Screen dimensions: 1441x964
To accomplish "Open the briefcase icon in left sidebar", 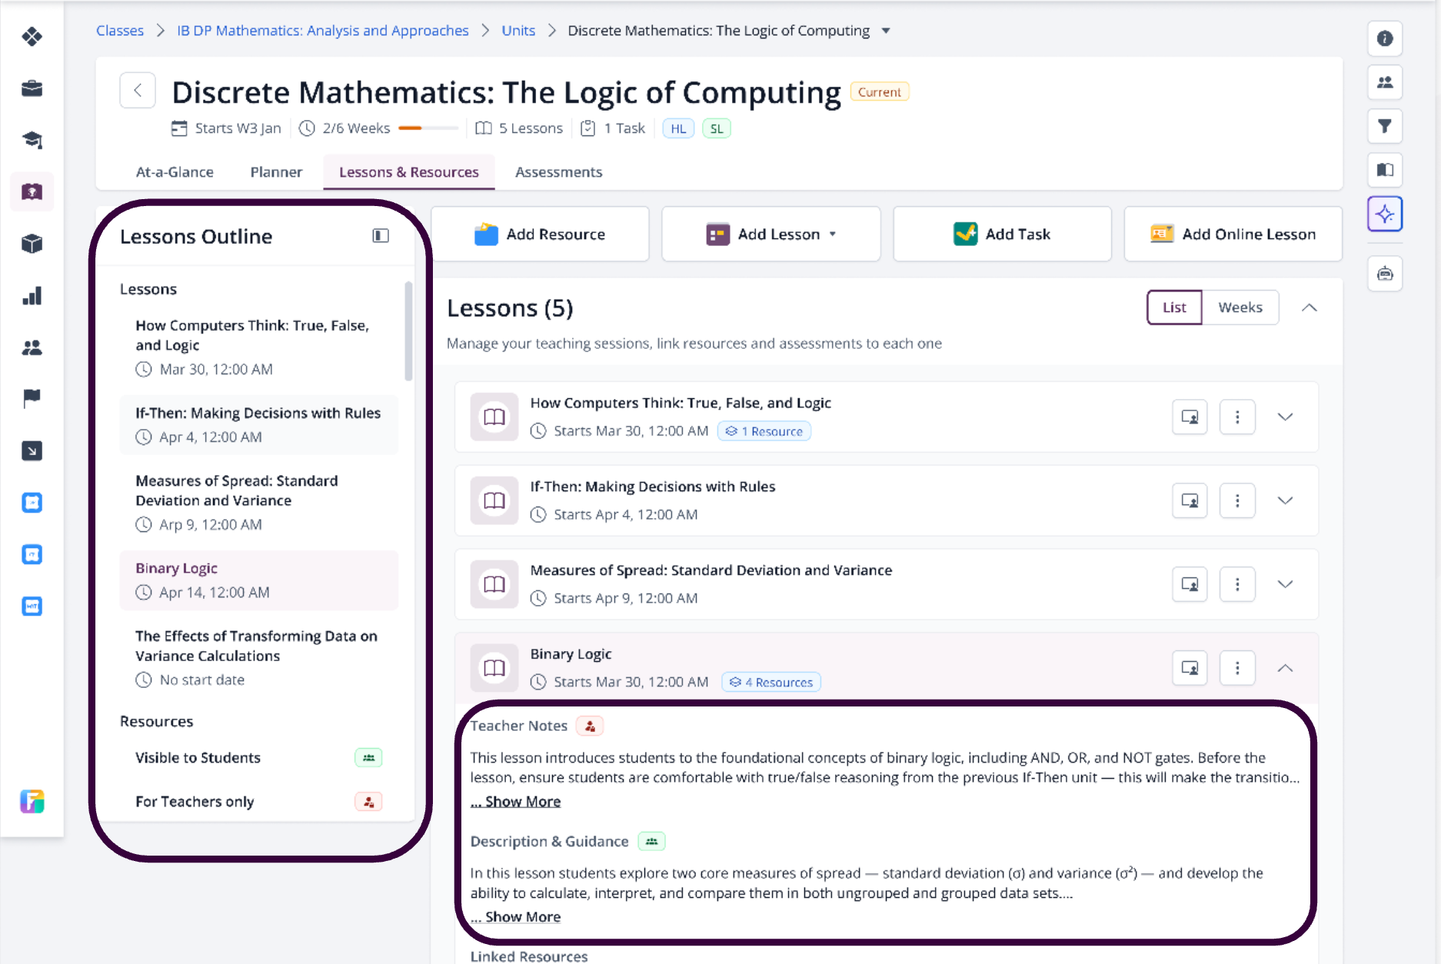I will point(32,88).
